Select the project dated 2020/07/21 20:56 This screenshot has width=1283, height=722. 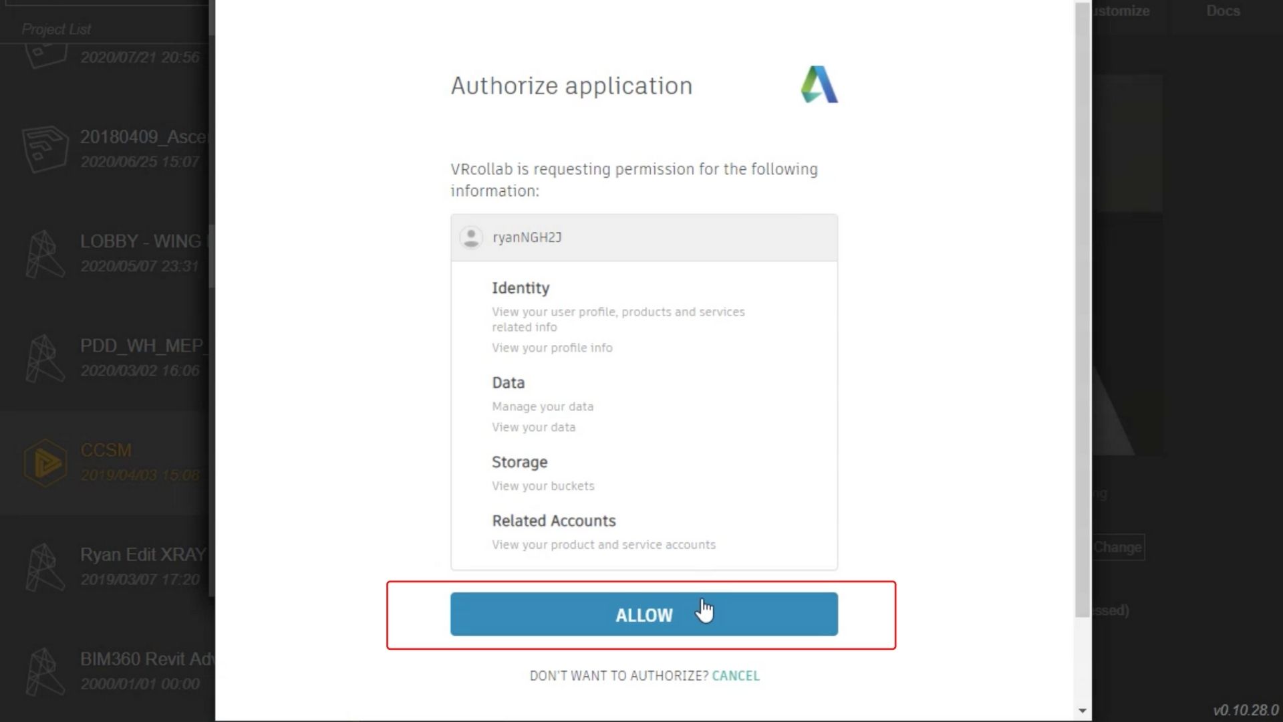tap(140, 57)
